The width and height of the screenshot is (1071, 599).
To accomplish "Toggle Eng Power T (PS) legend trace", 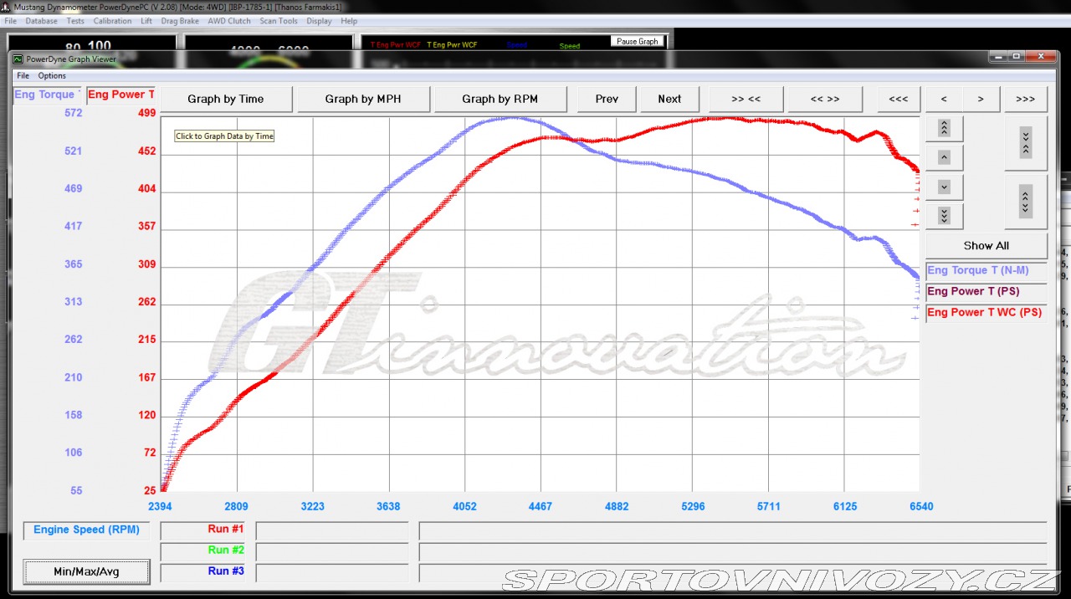I will pyautogui.click(x=986, y=292).
